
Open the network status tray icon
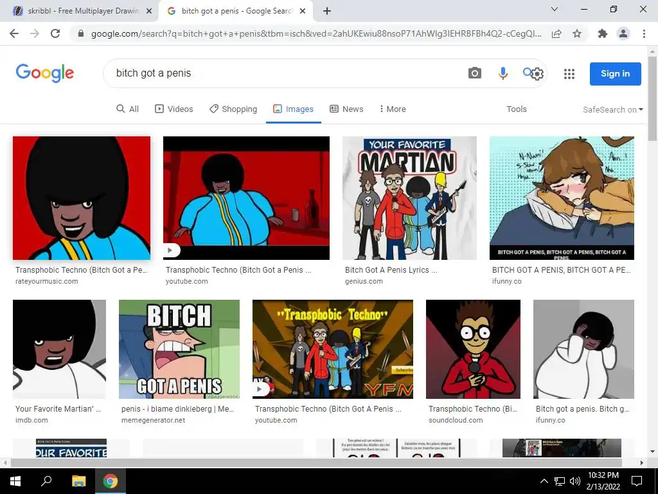pos(560,481)
